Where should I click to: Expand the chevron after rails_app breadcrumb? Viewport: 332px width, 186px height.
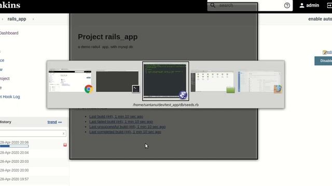(x=33, y=19)
